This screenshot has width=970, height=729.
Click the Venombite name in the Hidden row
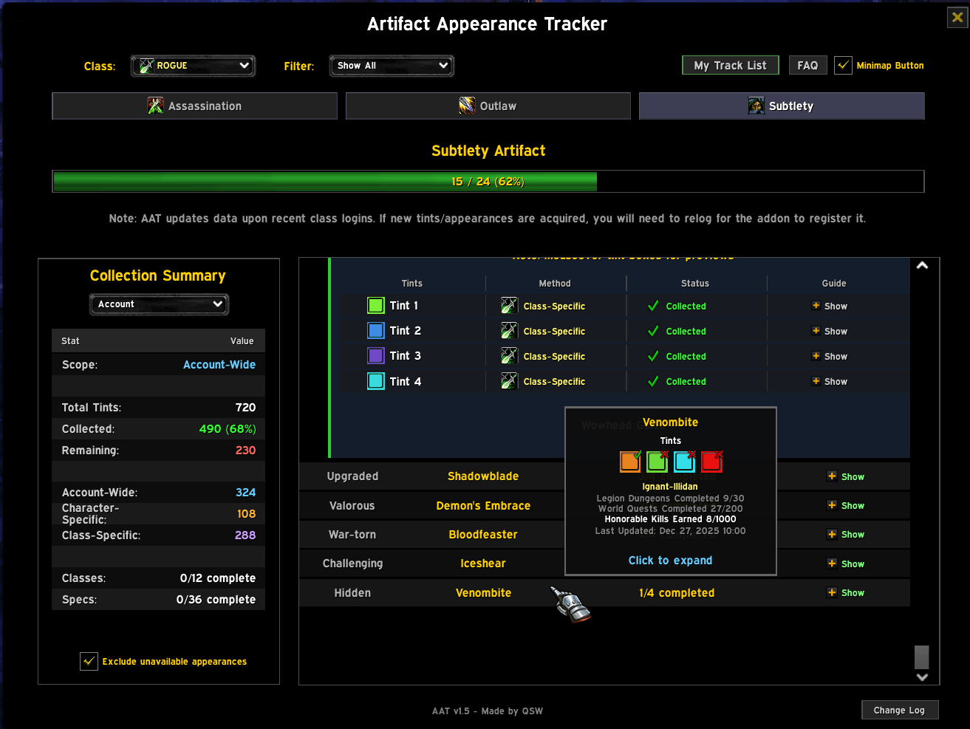pos(483,592)
